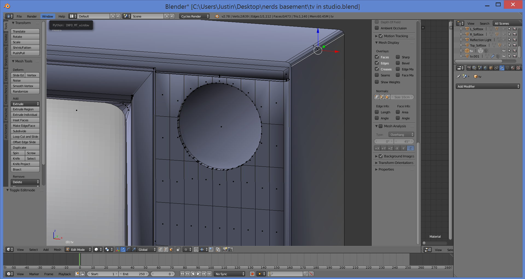Open the Global orientation dropdown
The width and height of the screenshot is (525, 279).
tap(147, 249)
